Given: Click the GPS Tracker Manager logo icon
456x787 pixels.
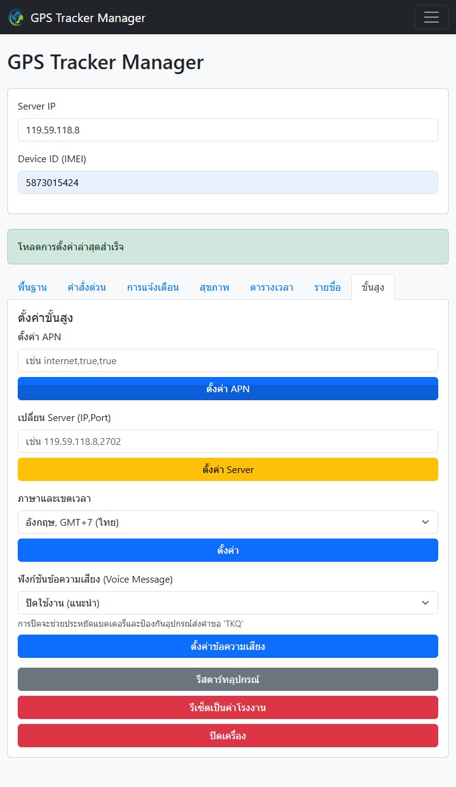Looking at the screenshot, I should click(17, 17).
